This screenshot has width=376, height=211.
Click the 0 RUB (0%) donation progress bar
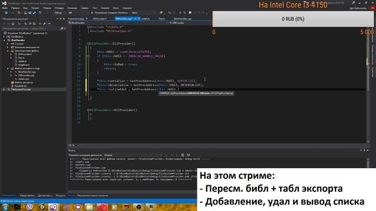293,19
